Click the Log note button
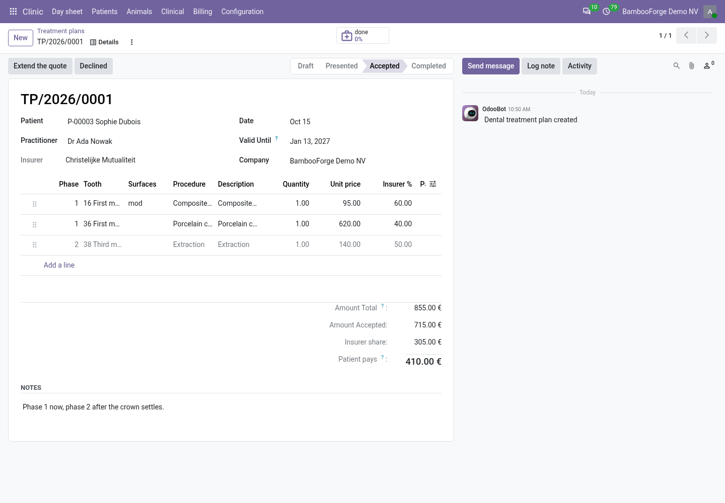 coord(541,66)
